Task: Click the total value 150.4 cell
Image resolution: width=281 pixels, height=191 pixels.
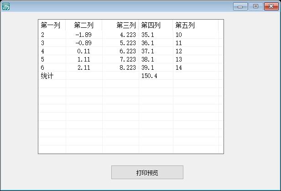Action: (x=150, y=76)
